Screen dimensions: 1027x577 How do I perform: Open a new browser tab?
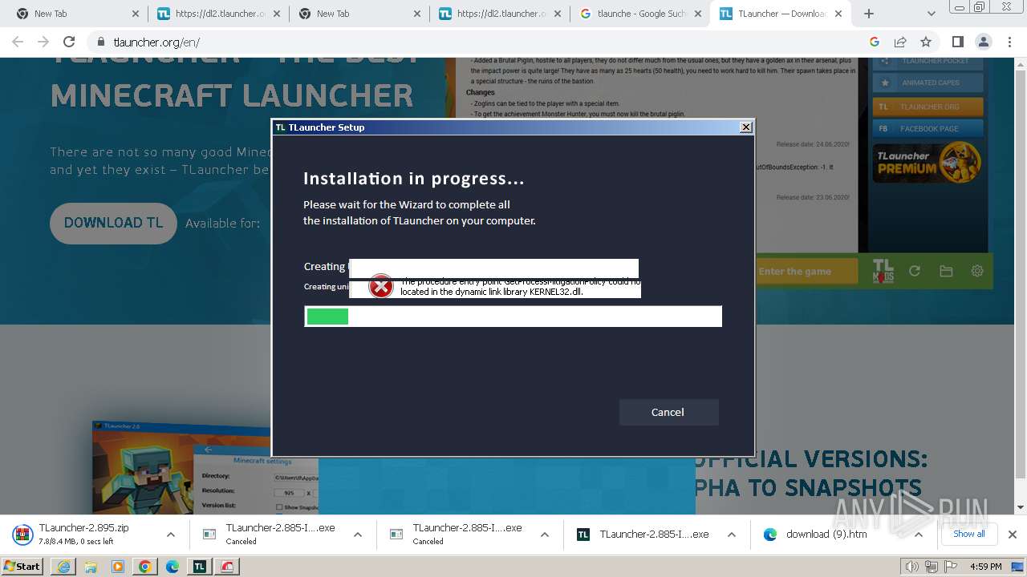pyautogui.click(x=868, y=14)
